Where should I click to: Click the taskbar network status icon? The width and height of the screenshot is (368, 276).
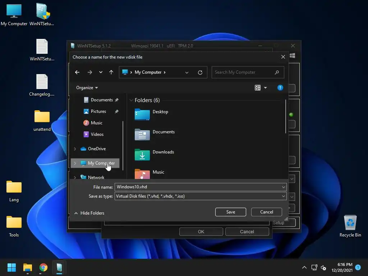coord(314,267)
